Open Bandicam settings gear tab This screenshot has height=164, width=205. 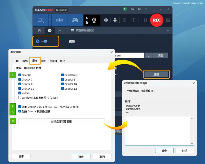50,30
